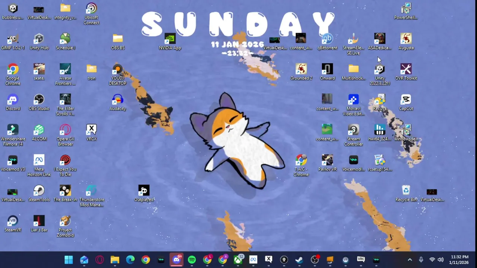Select The Break-In desktop icon

tap(65, 194)
